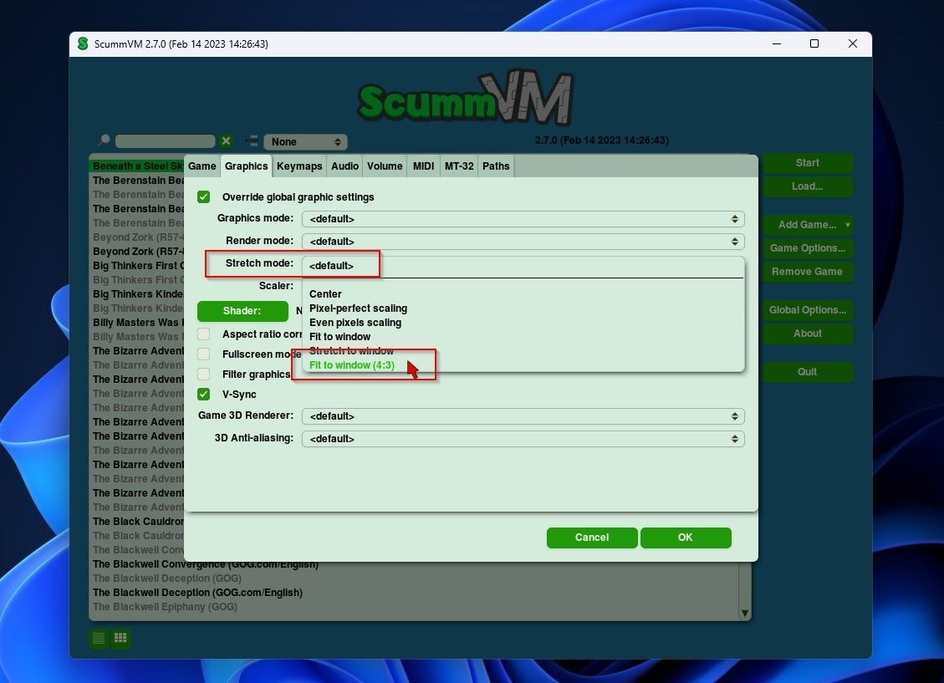Enable the Filter graphics checkbox
This screenshot has height=683, width=944.
(203, 375)
